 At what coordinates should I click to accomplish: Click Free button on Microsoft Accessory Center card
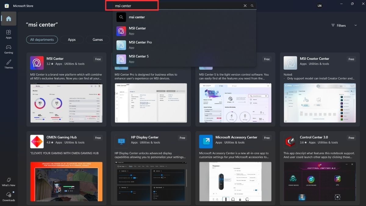(267, 138)
